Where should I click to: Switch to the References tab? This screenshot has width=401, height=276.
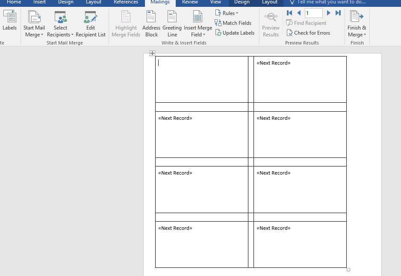coord(126,2)
